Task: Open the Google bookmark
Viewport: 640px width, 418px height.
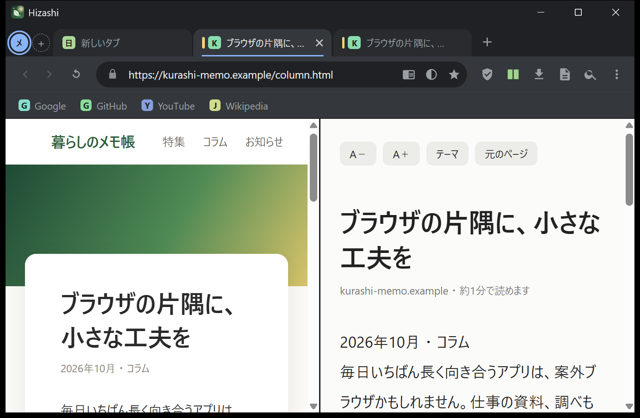Action: tap(42, 106)
